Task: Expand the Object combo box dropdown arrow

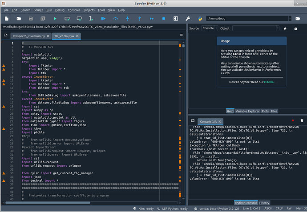Action: 278,28
